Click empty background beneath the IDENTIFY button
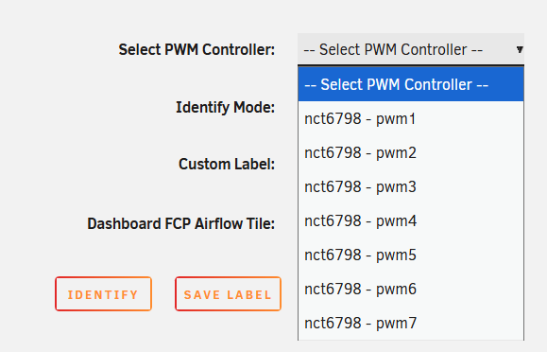Screen dimensions: 547x352 (x=103, y=332)
